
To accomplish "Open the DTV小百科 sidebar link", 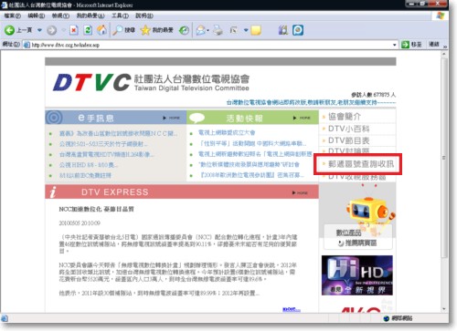I will [348, 129].
